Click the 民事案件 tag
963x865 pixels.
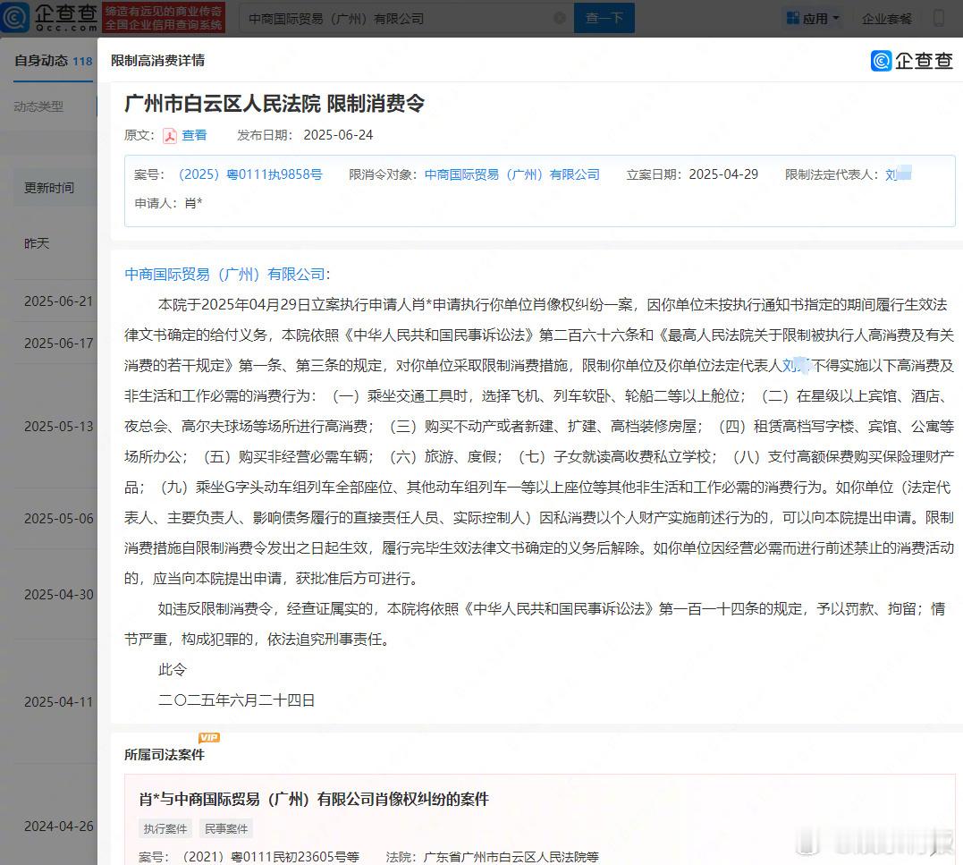(226, 828)
